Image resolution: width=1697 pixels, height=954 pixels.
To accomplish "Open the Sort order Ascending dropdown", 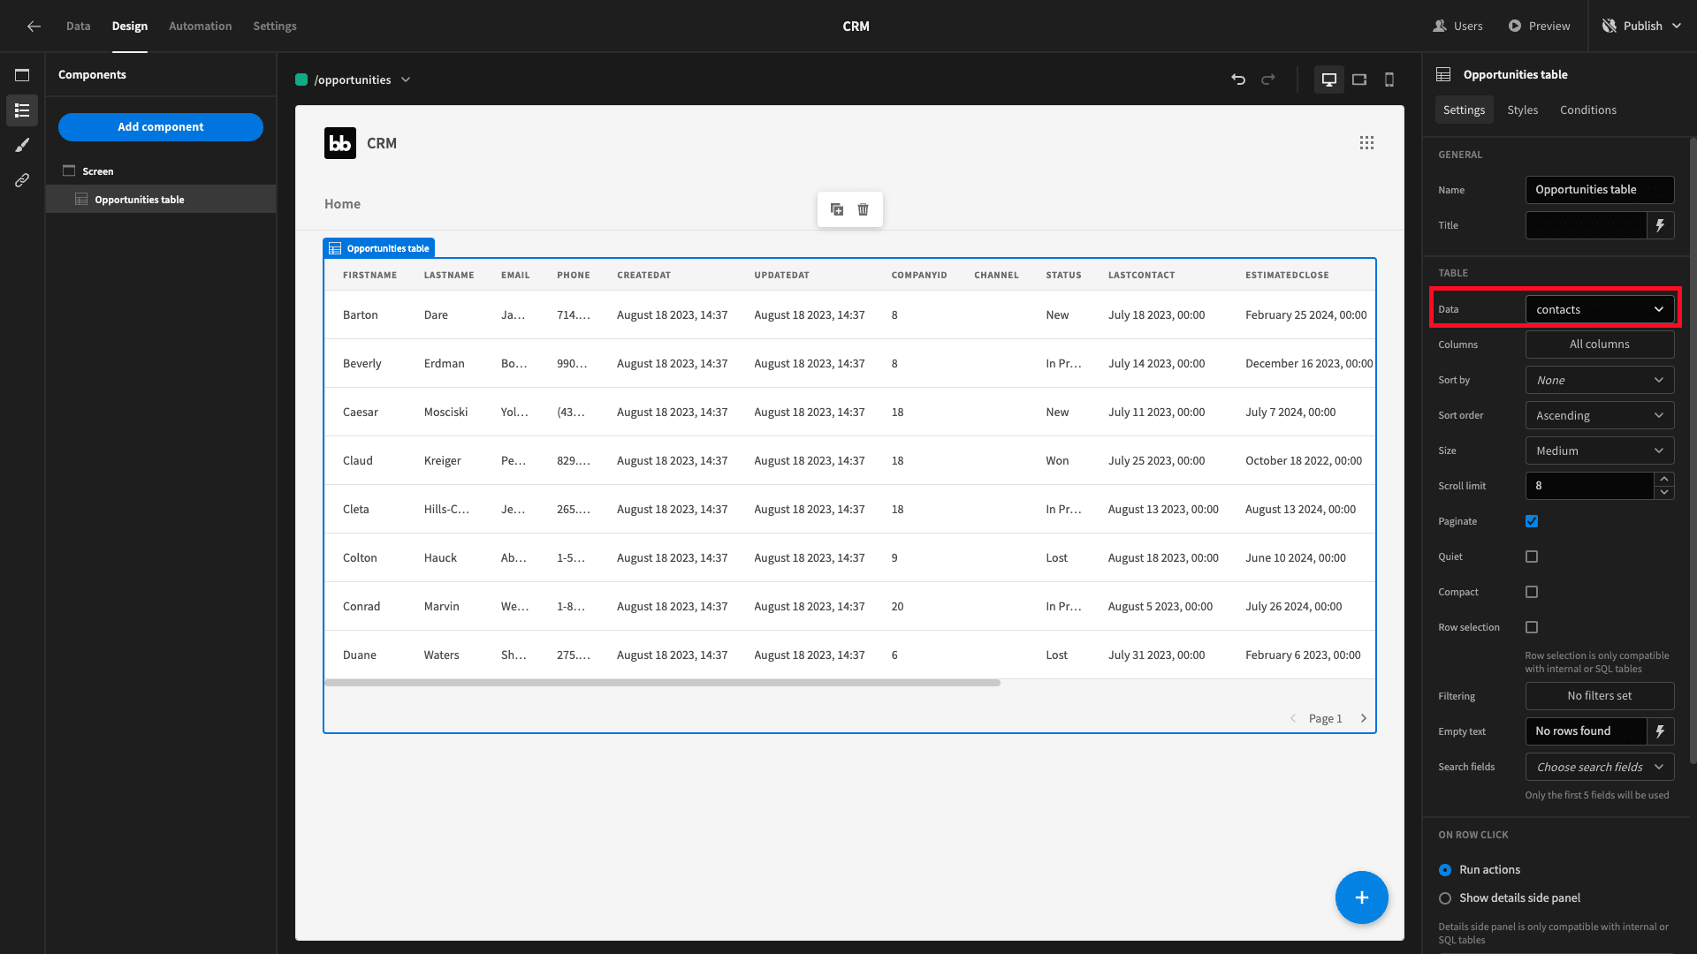I will [x=1600, y=415].
